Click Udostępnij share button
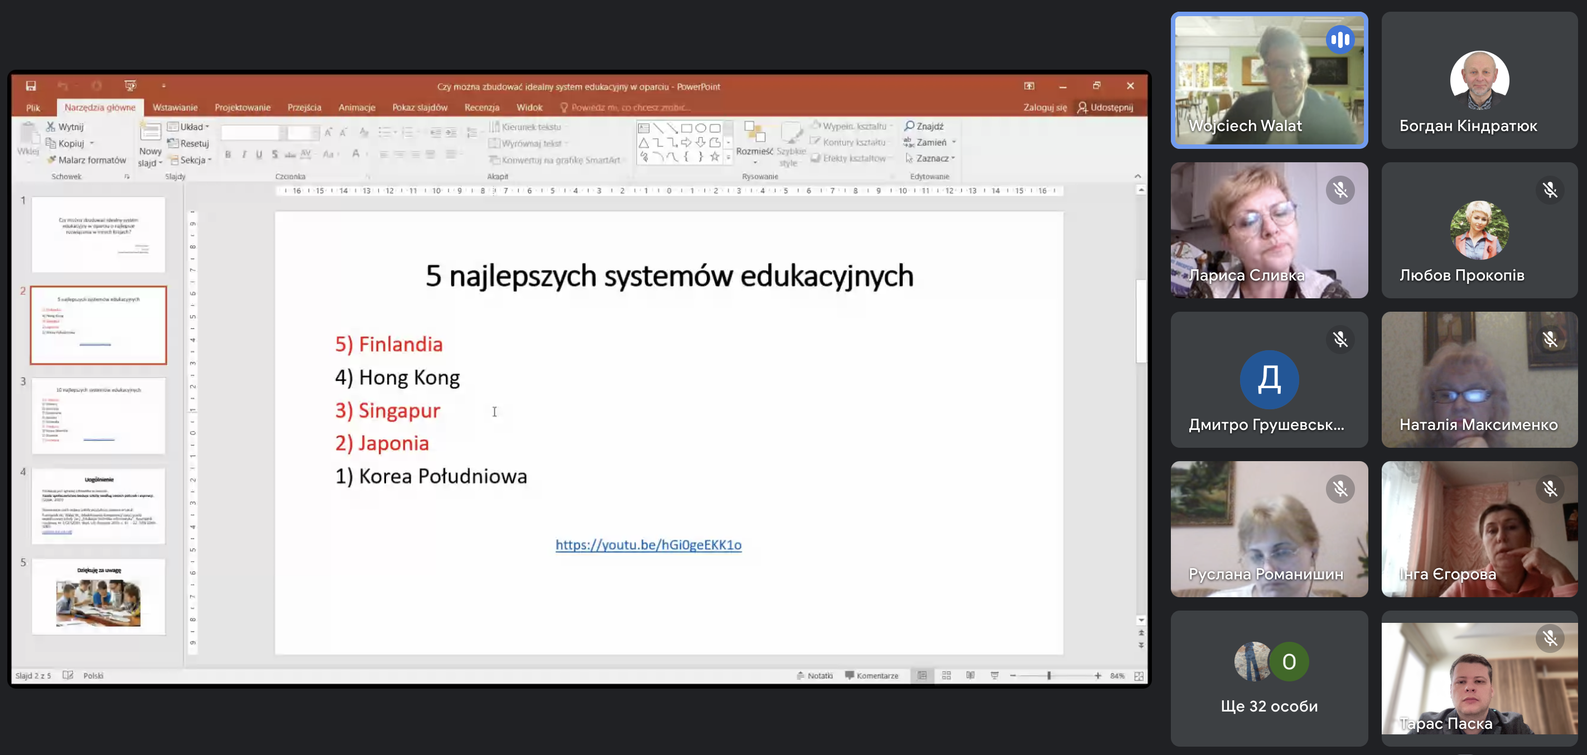 click(1105, 107)
